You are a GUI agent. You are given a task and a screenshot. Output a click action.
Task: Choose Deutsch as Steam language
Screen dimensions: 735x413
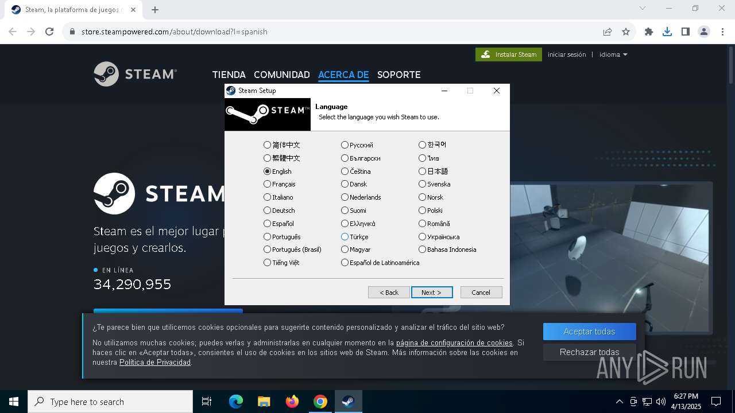(279, 211)
